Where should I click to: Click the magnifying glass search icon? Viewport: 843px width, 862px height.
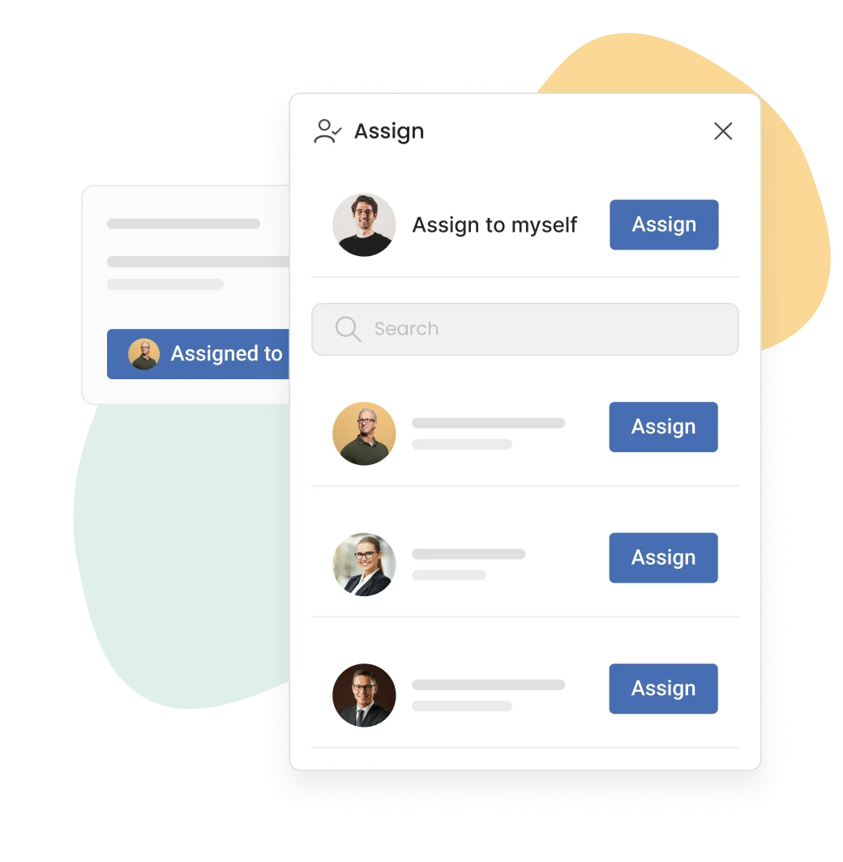(348, 329)
